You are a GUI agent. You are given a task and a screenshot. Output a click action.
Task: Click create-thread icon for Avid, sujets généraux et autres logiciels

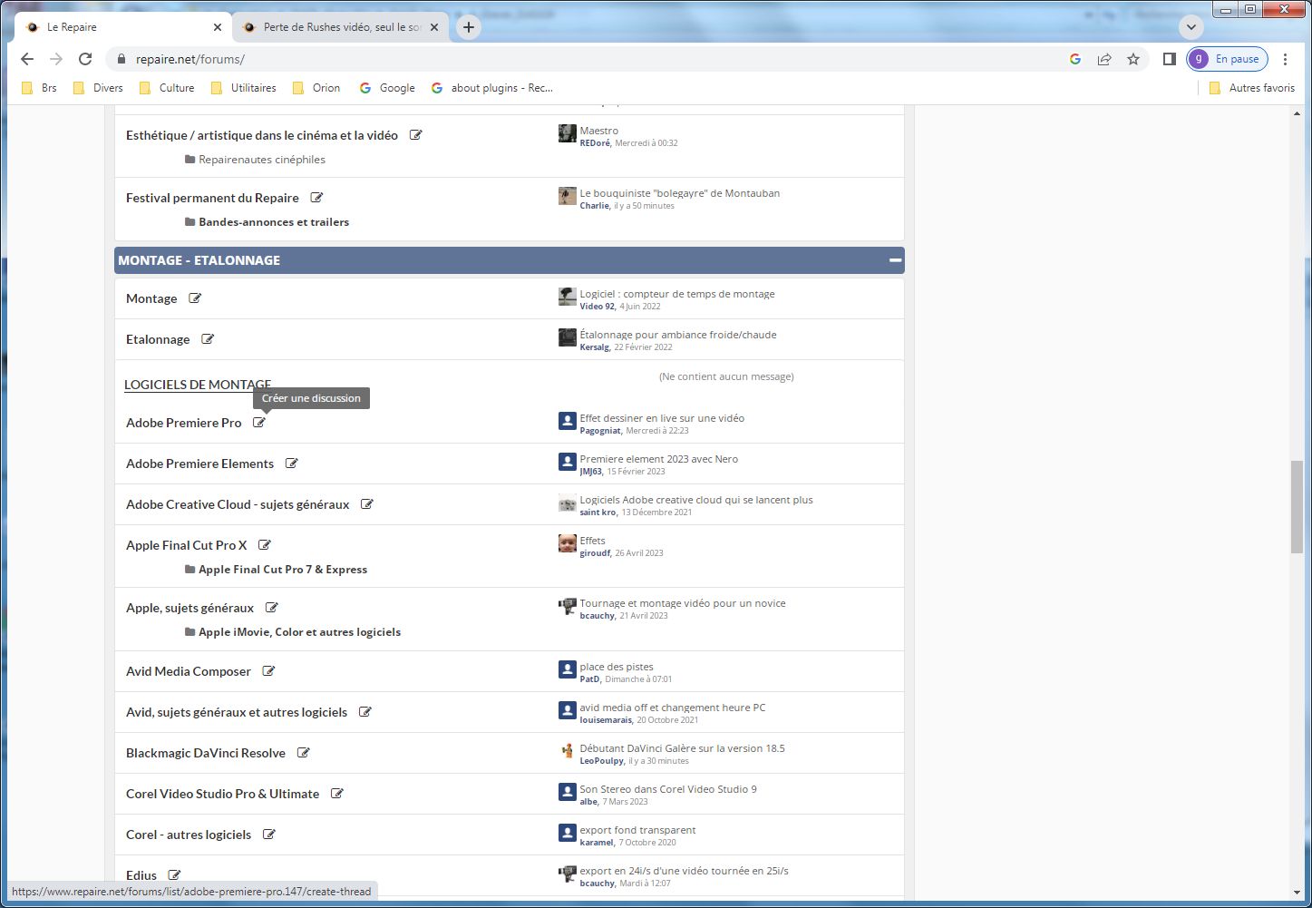pos(365,712)
